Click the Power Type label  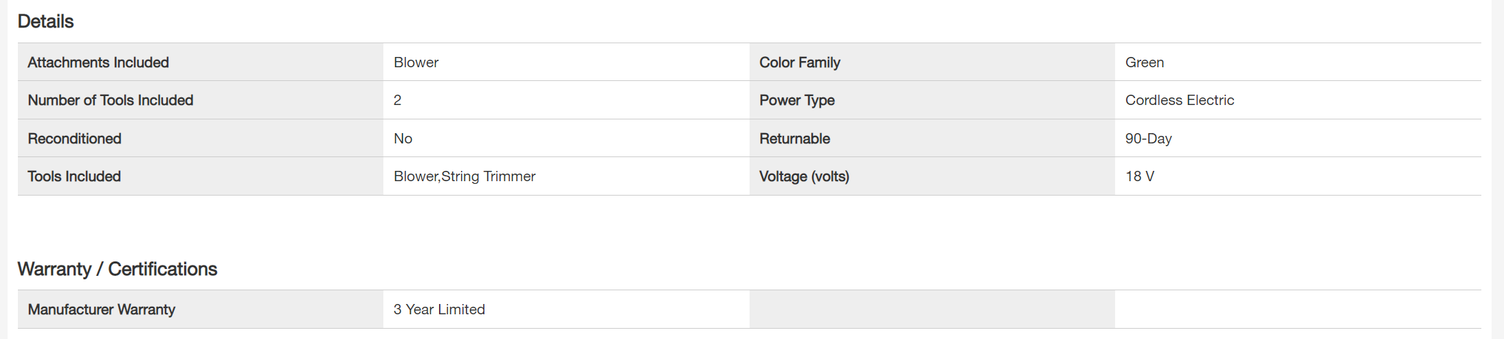pos(796,100)
